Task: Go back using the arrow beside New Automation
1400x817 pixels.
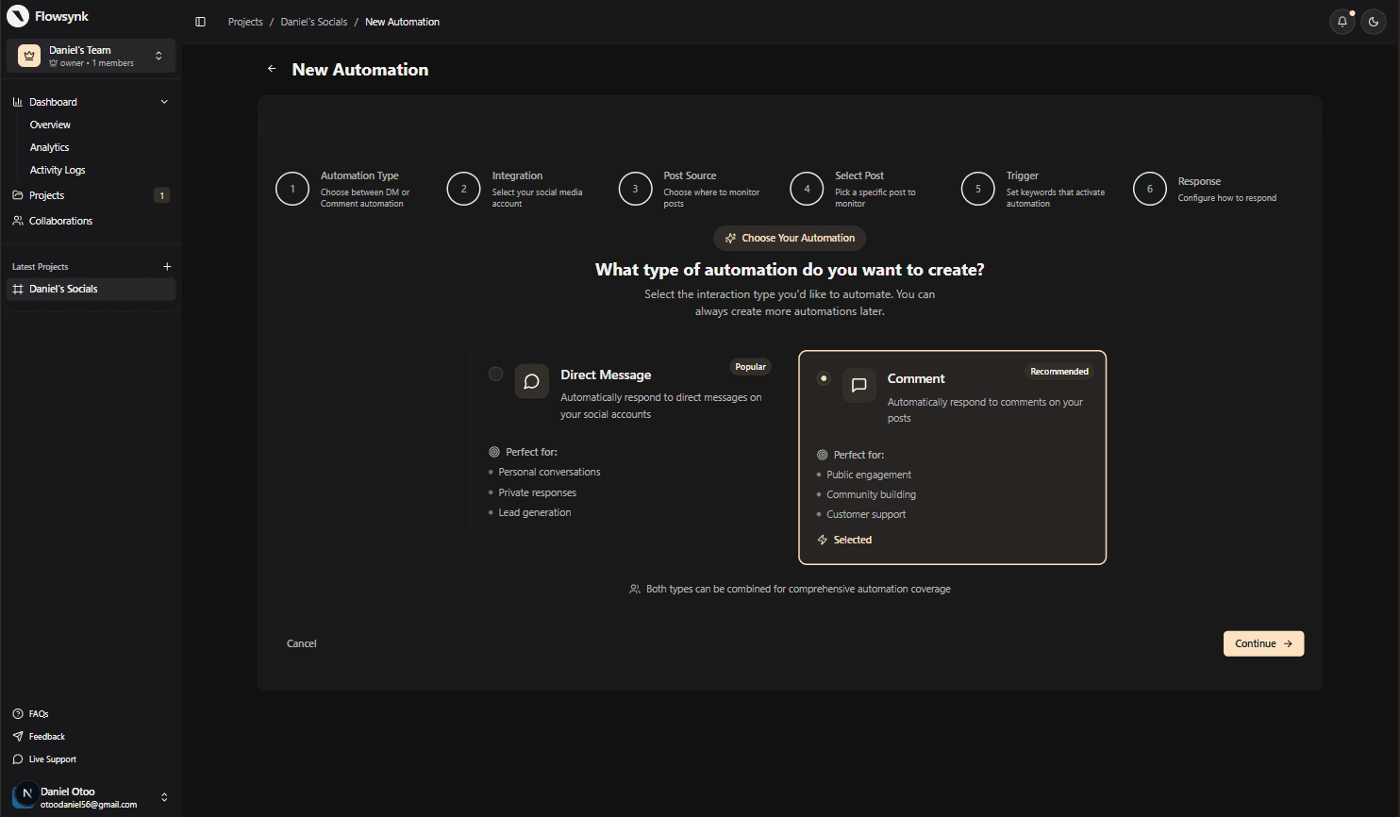Action: (272, 69)
